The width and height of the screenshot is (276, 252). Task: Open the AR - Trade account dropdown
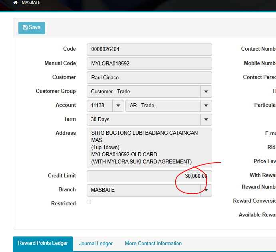click(206, 106)
